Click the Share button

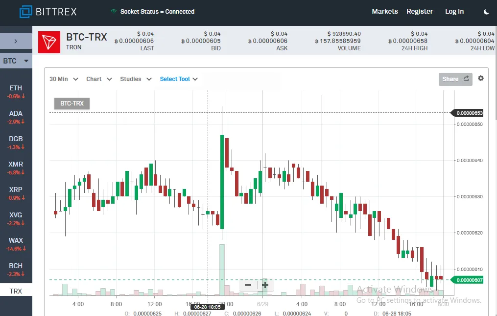pyautogui.click(x=455, y=79)
